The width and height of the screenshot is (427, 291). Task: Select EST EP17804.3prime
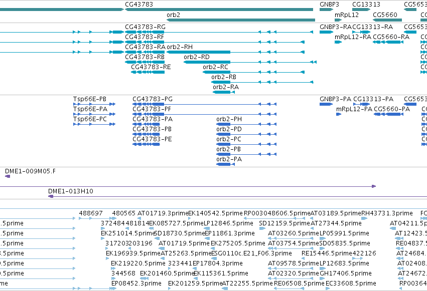click(x=218, y=263)
